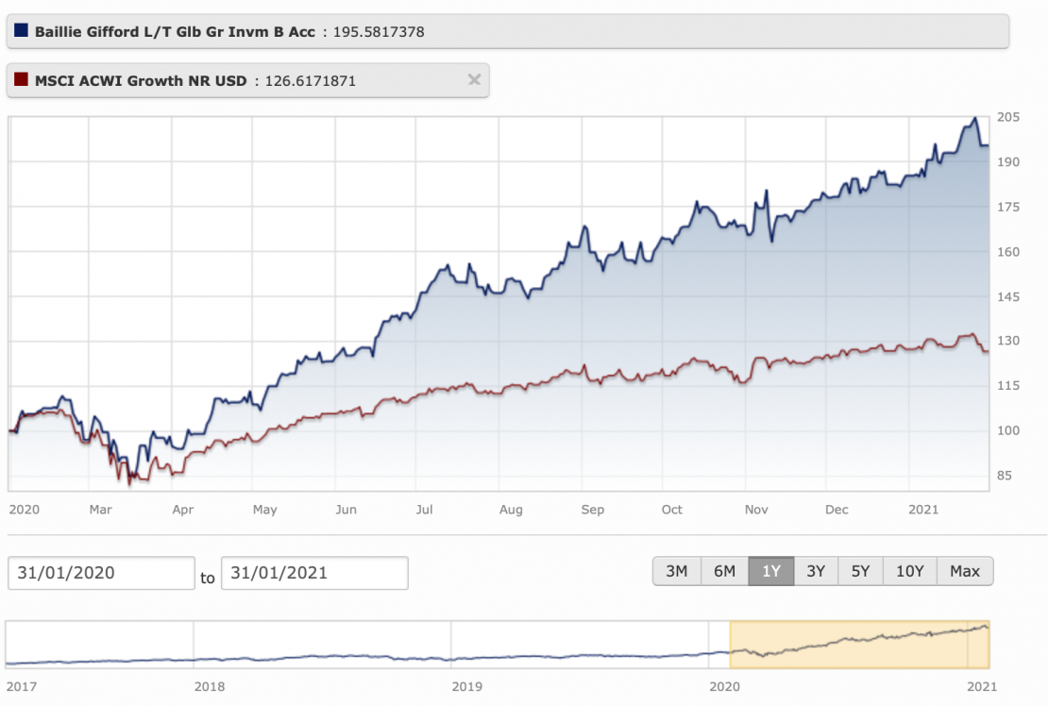Screen dimensions: 1048x706
Task: Click the highlighted orange range in the navigator
Action: pos(859,645)
